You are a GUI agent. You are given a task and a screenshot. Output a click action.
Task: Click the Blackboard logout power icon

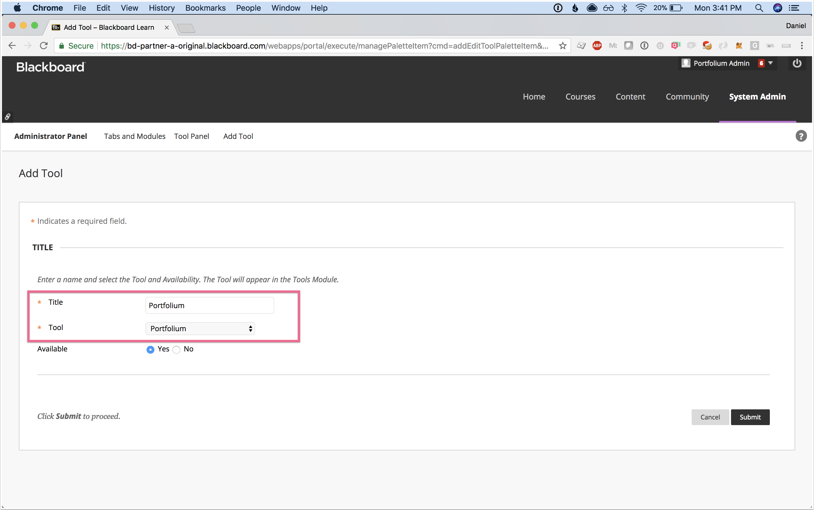(797, 63)
